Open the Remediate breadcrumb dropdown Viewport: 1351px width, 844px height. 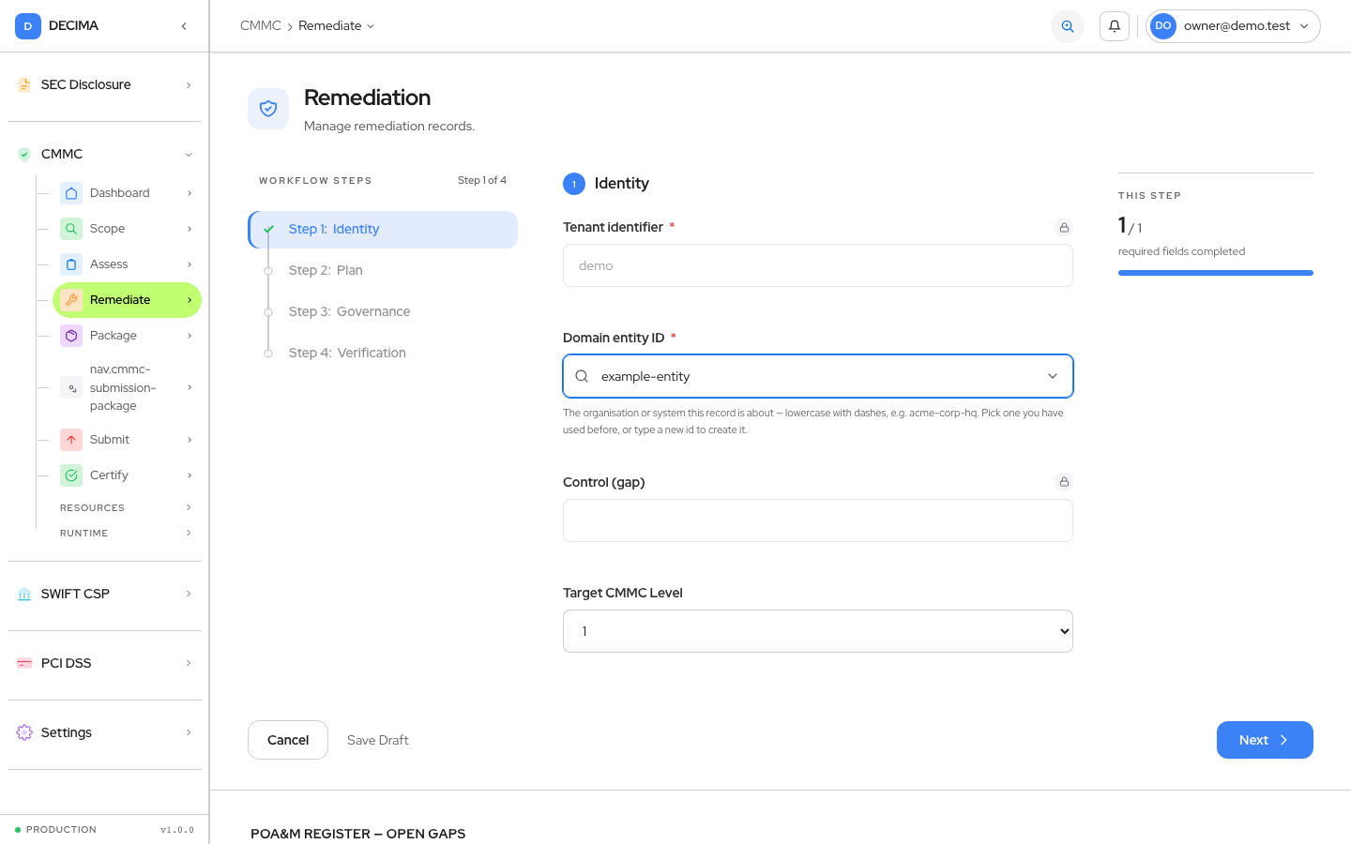337,26
